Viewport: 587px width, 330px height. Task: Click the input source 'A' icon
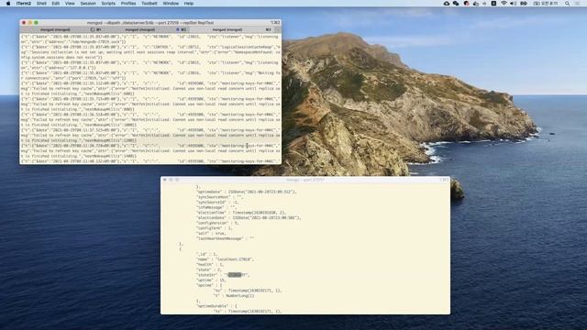pyautogui.click(x=493, y=4)
